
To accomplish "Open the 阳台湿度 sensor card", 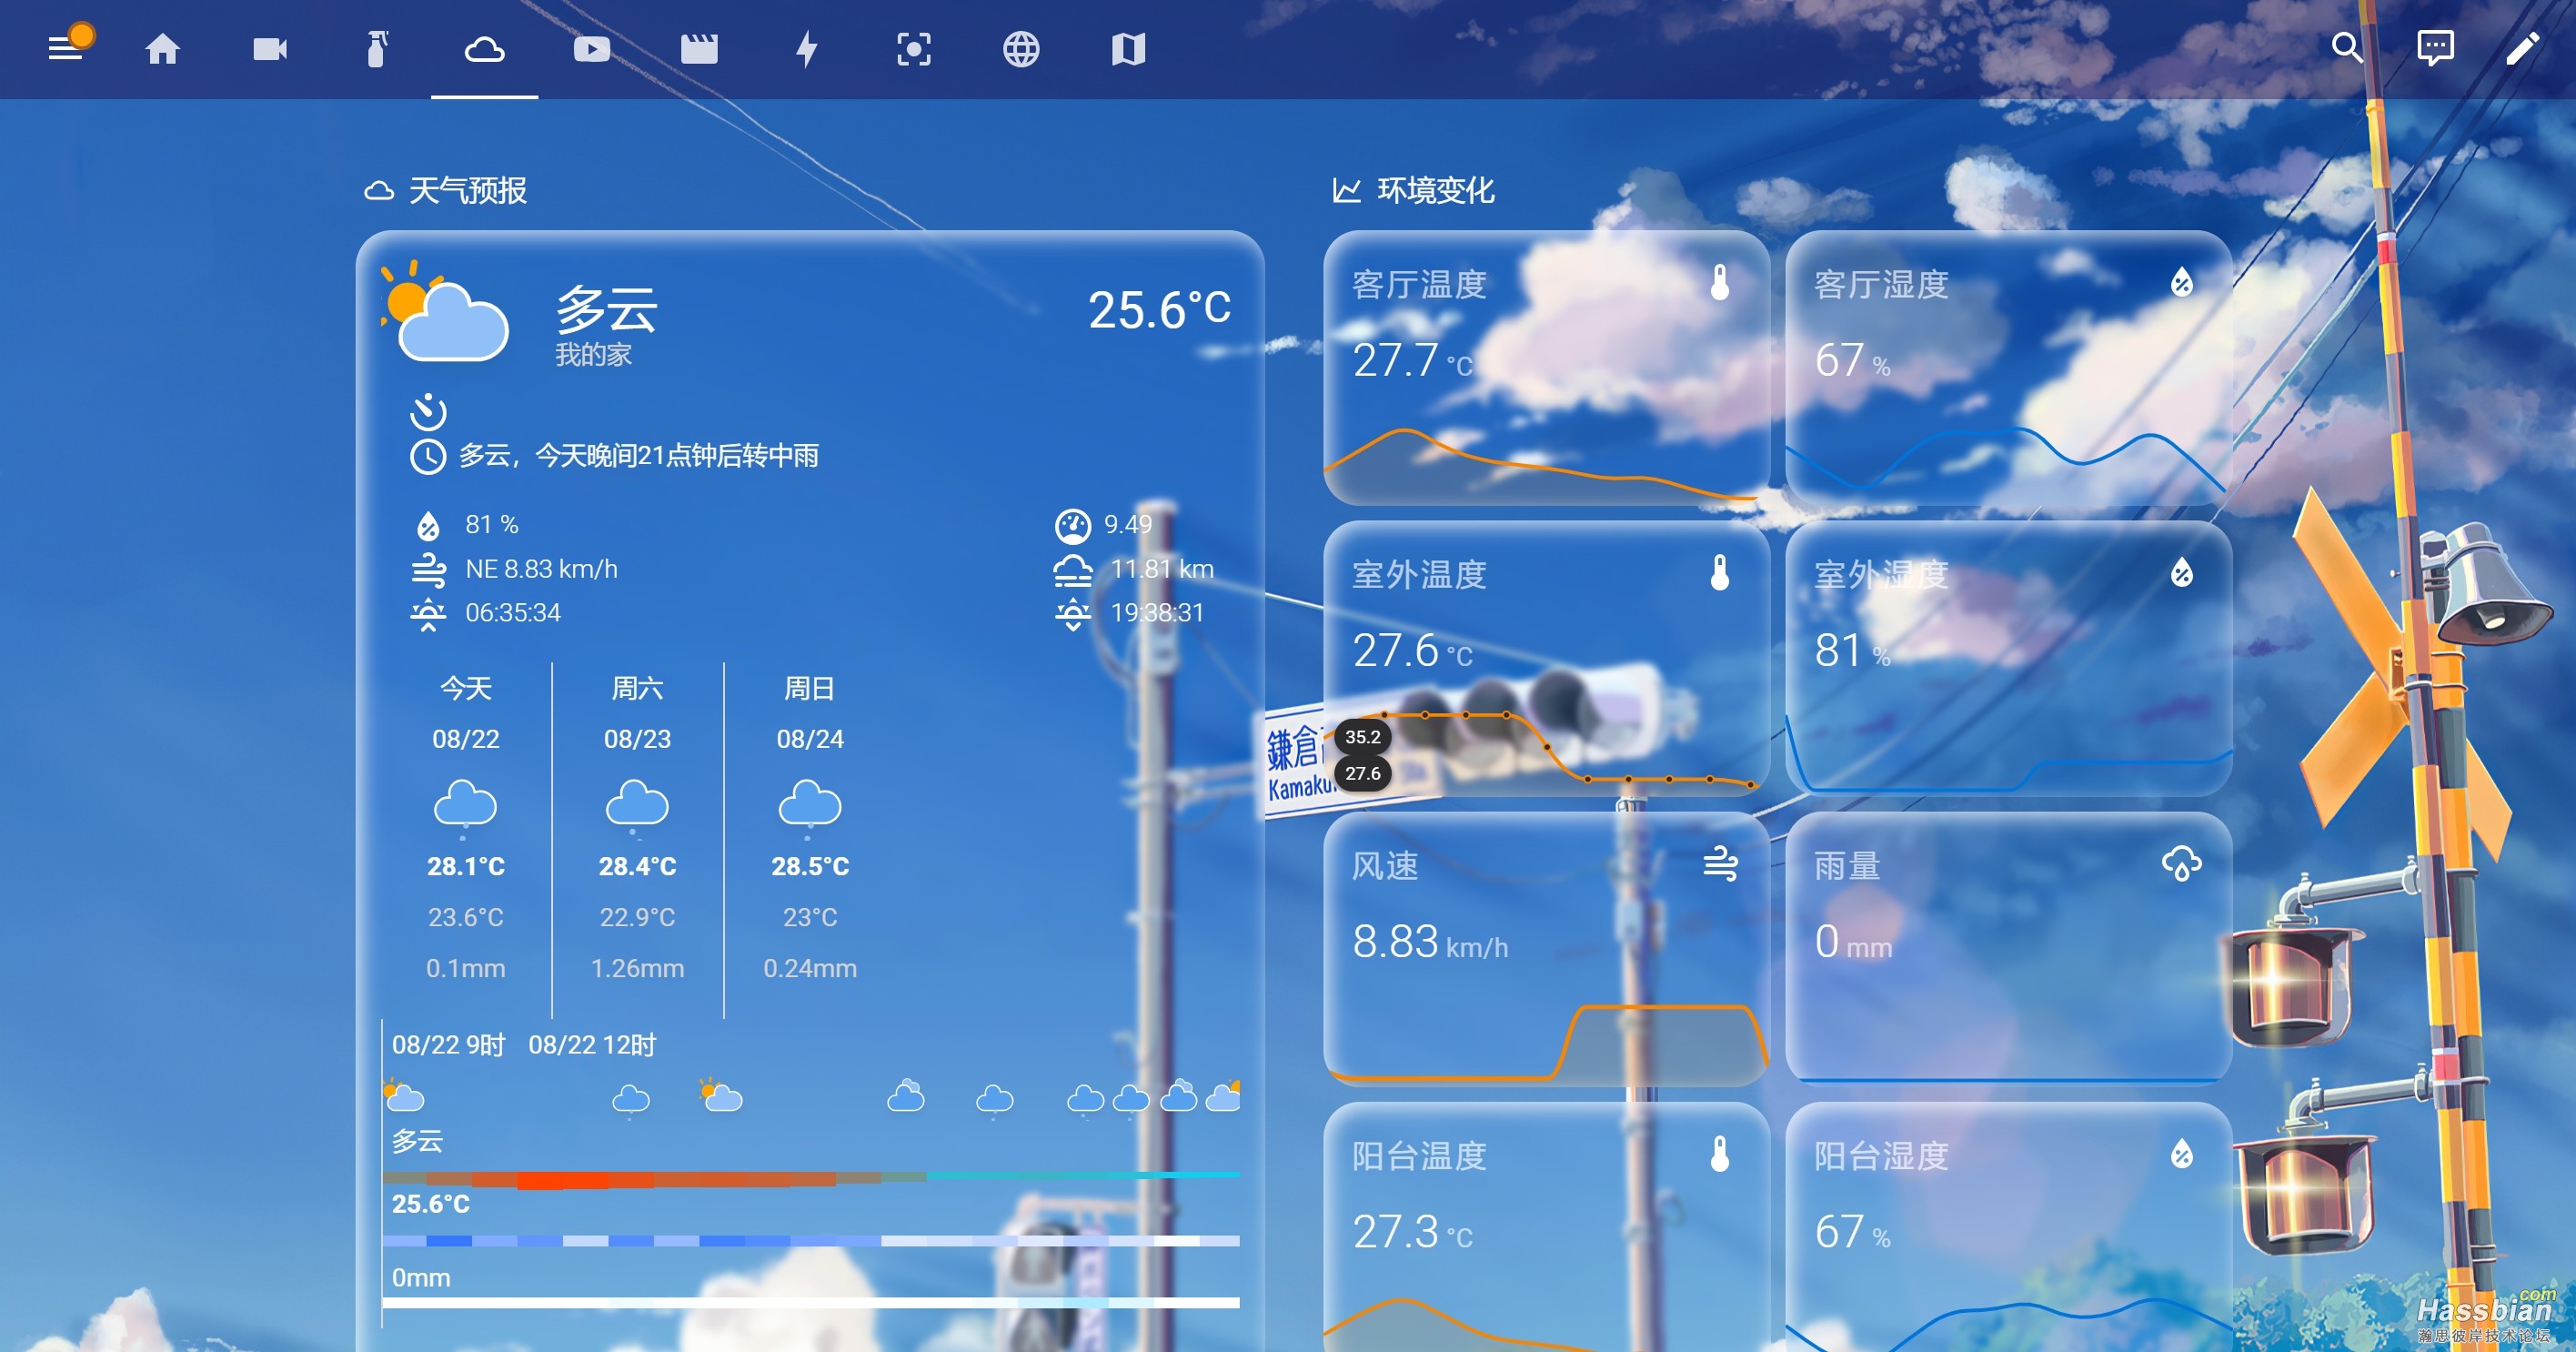I will (2008, 1228).
